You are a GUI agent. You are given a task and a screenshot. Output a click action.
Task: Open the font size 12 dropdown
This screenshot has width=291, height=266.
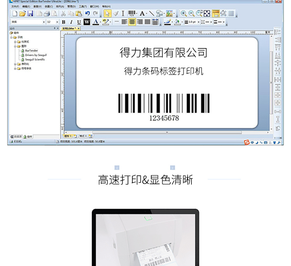(57, 22)
